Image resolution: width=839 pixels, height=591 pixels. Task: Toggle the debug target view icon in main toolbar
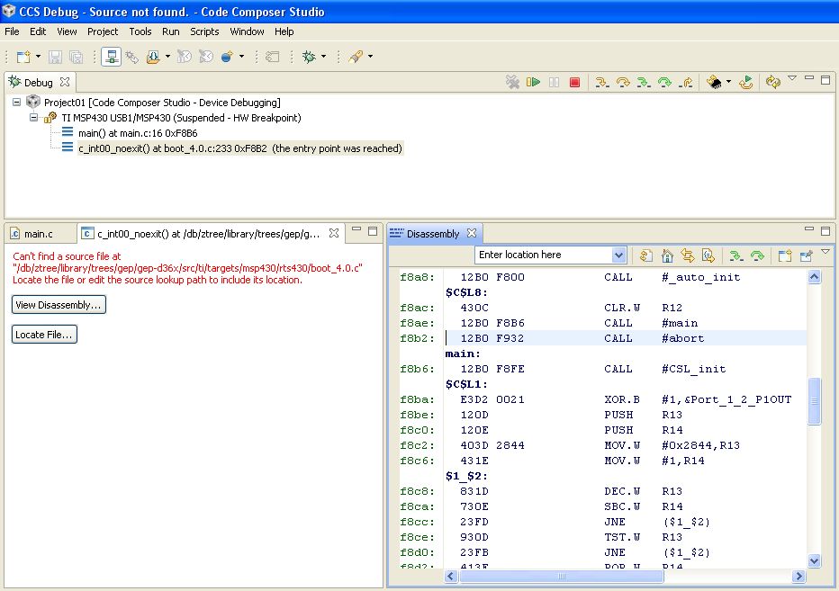[x=112, y=57]
